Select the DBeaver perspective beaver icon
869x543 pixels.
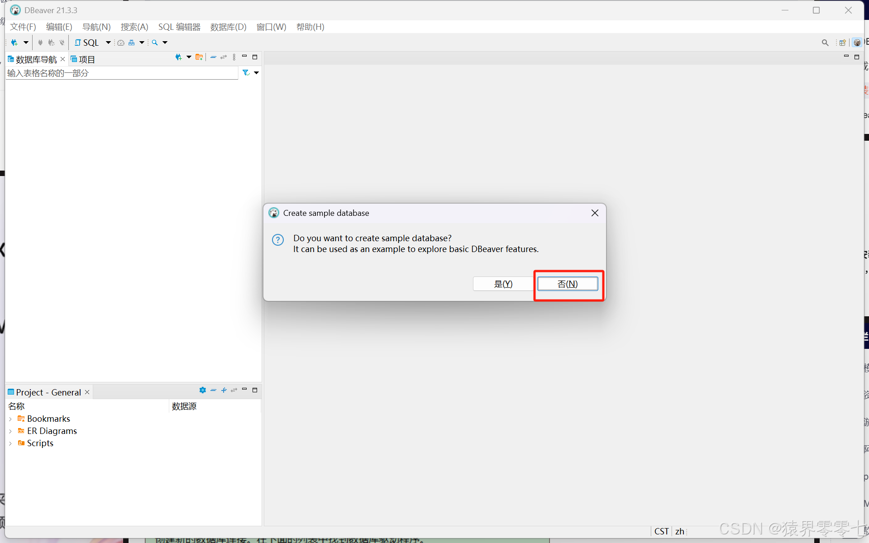pyautogui.click(x=857, y=43)
